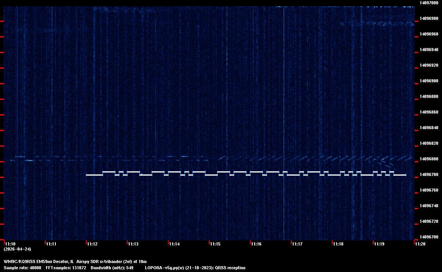Select the 11:15 time axis label

point(215,244)
